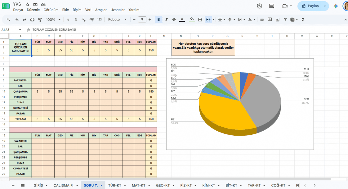
Task: Open the functions (sigma) menu
Action: [303, 20]
